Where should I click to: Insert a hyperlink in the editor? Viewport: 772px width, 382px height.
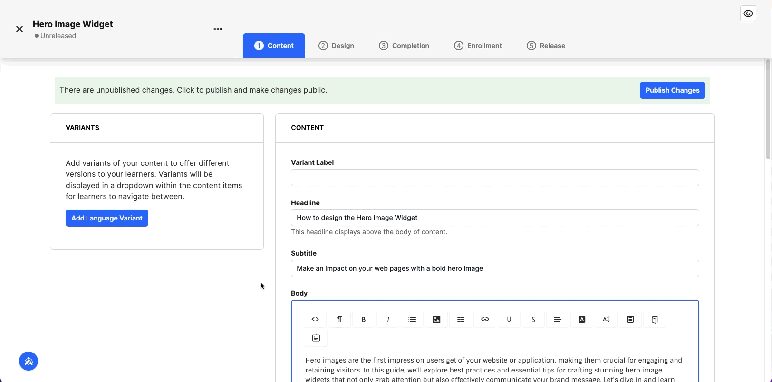pos(485,319)
